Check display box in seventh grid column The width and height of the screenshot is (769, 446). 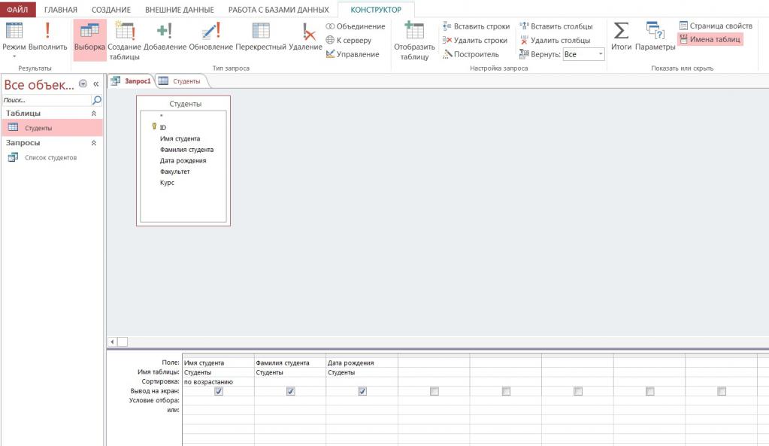click(649, 391)
